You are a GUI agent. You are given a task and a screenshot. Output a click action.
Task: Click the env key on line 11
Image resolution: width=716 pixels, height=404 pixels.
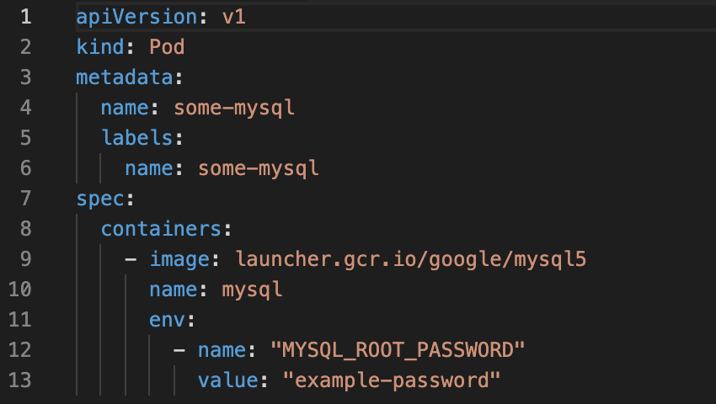167,320
